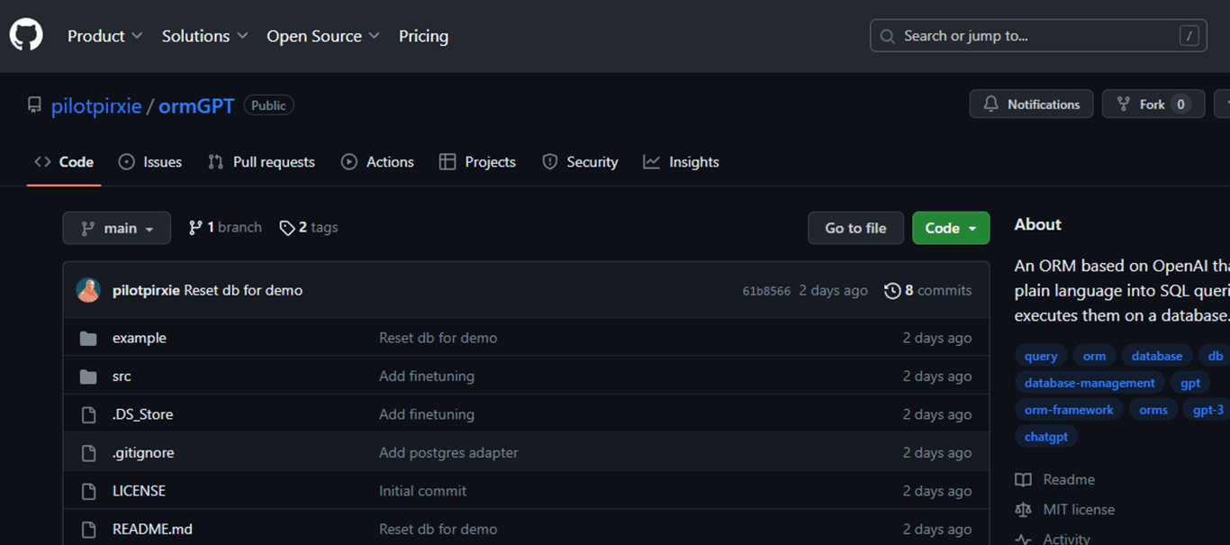Go to the Pricing page
The image size is (1230, 545).
tap(423, 36)
